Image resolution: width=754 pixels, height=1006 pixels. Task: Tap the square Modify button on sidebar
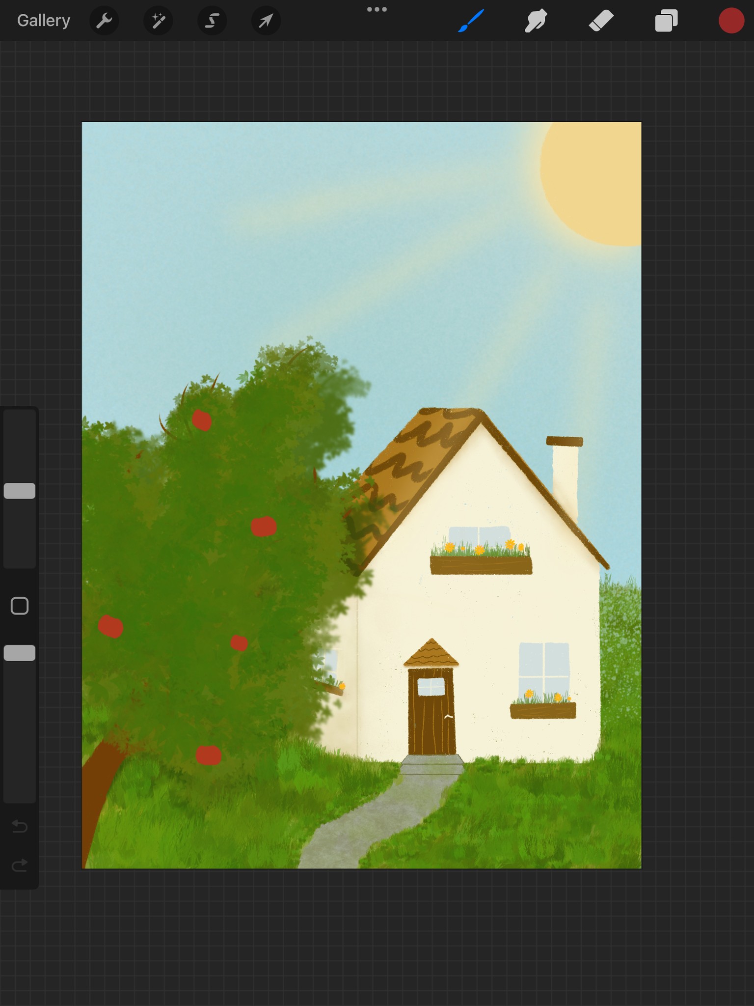(20, 606)
